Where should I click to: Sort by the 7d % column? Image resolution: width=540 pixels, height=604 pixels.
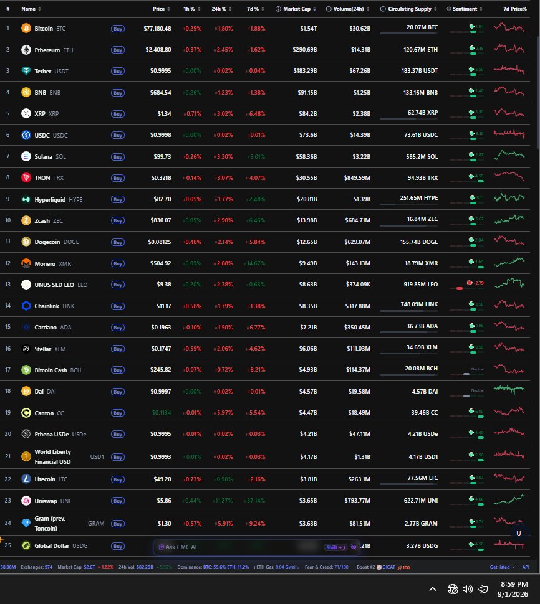tap(255, 9)
